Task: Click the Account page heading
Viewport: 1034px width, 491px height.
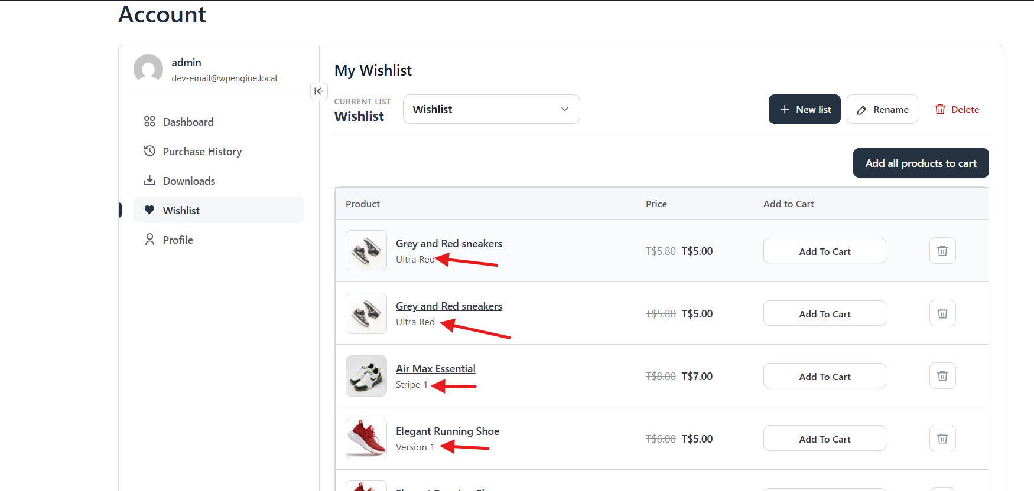Action: click(x=162, y=14)
